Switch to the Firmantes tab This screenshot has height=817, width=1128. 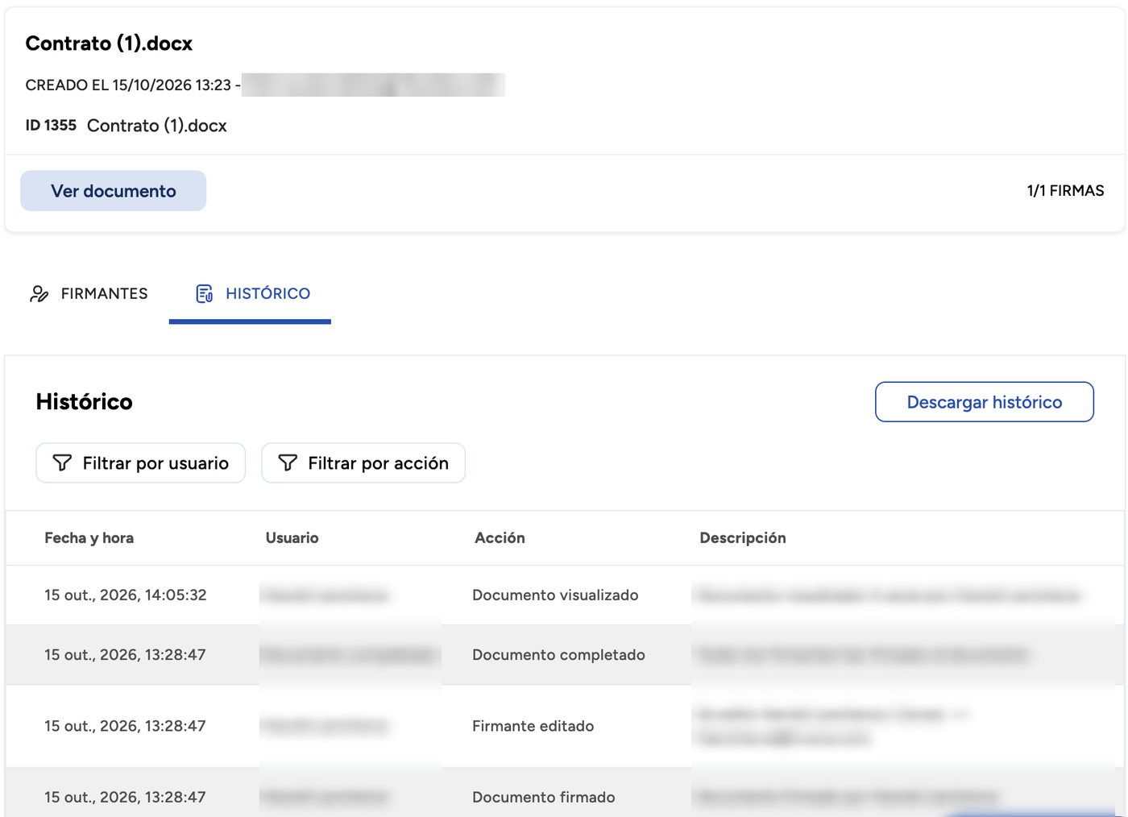point(89,294)
